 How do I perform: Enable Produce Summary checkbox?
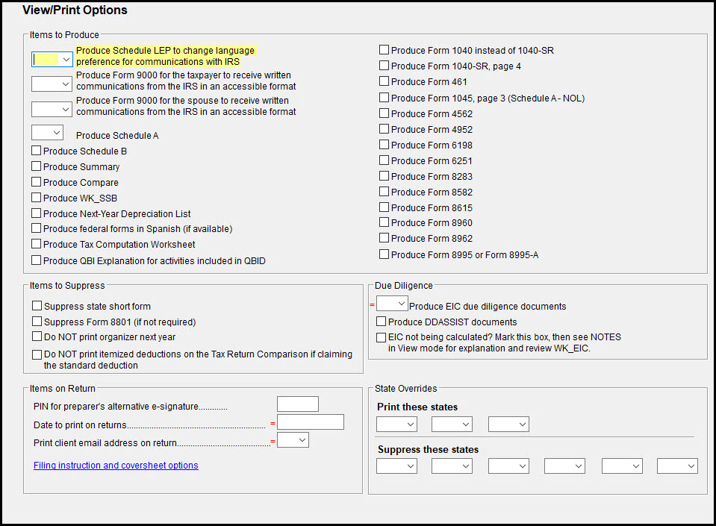pyautogui.click(x=37, y=166)
